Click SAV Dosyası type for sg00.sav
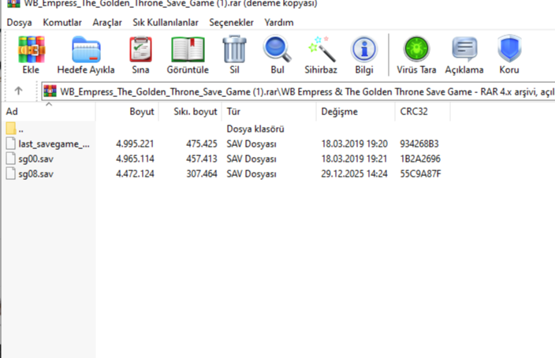The height and width of the screenshot is (358, 555). pyautogui.click(x=251, y=159)
